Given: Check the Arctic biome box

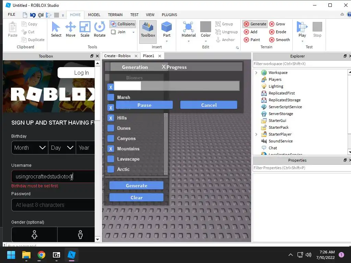Looking at the screenshot, I should tap(111, 169).
